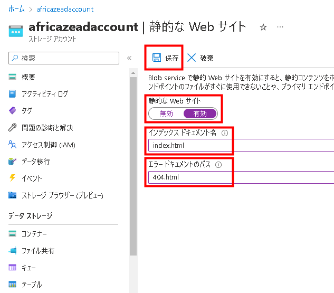This screenshot has height=293, width=334.
Task: Click the africazeadaccount breadcrumb link
Action: pos(65,9)
